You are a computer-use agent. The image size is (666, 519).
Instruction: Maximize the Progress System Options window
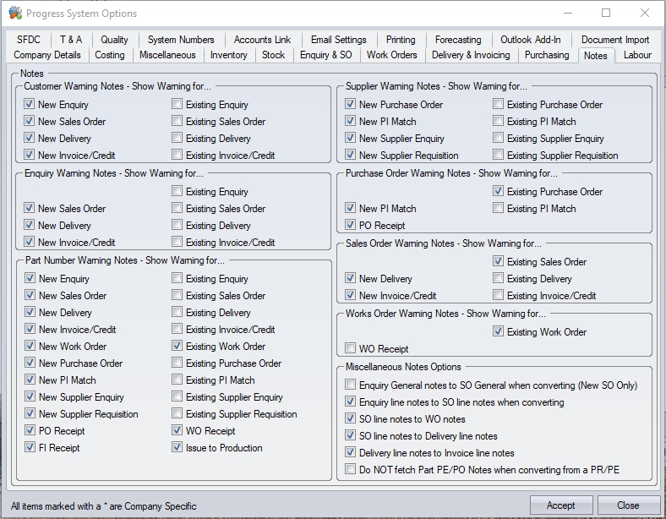pos(606,14)
